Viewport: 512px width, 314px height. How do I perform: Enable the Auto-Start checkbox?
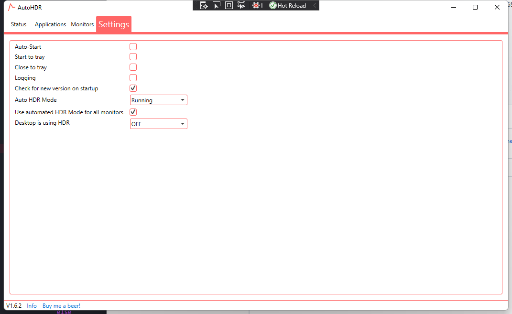[x=133, y=47]
